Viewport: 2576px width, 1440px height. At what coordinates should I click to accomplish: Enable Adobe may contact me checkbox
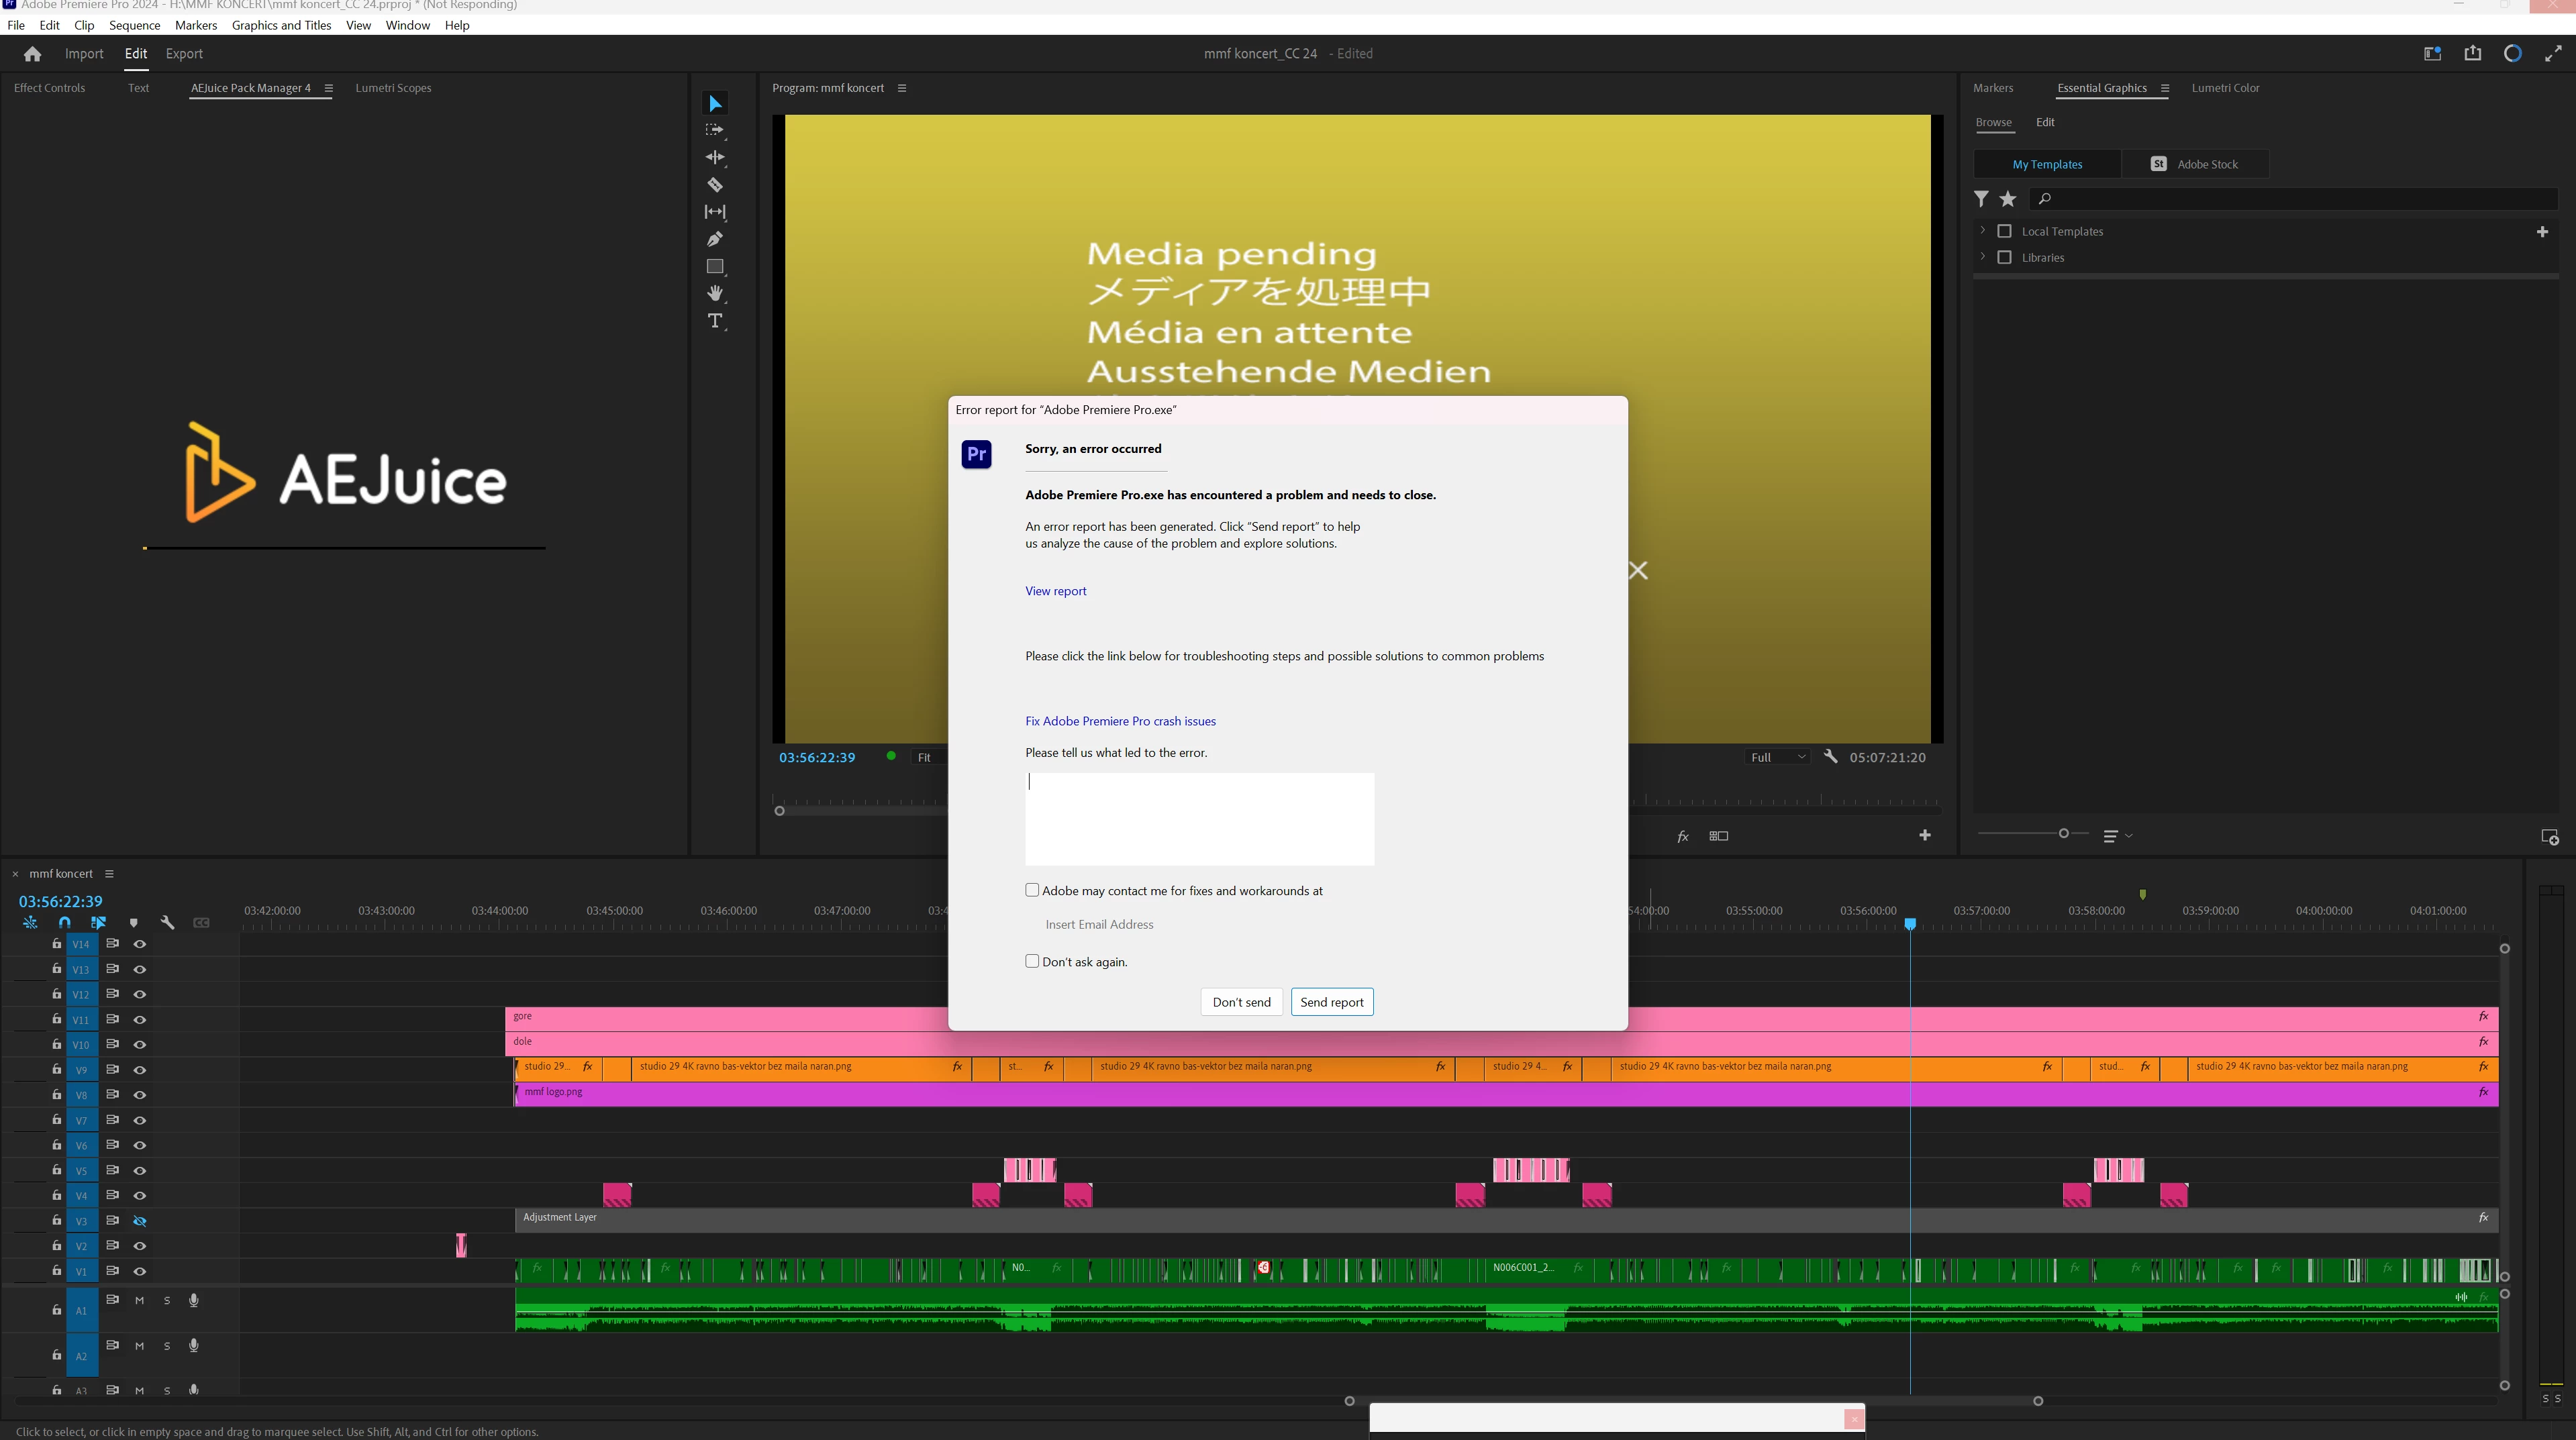1032,890
